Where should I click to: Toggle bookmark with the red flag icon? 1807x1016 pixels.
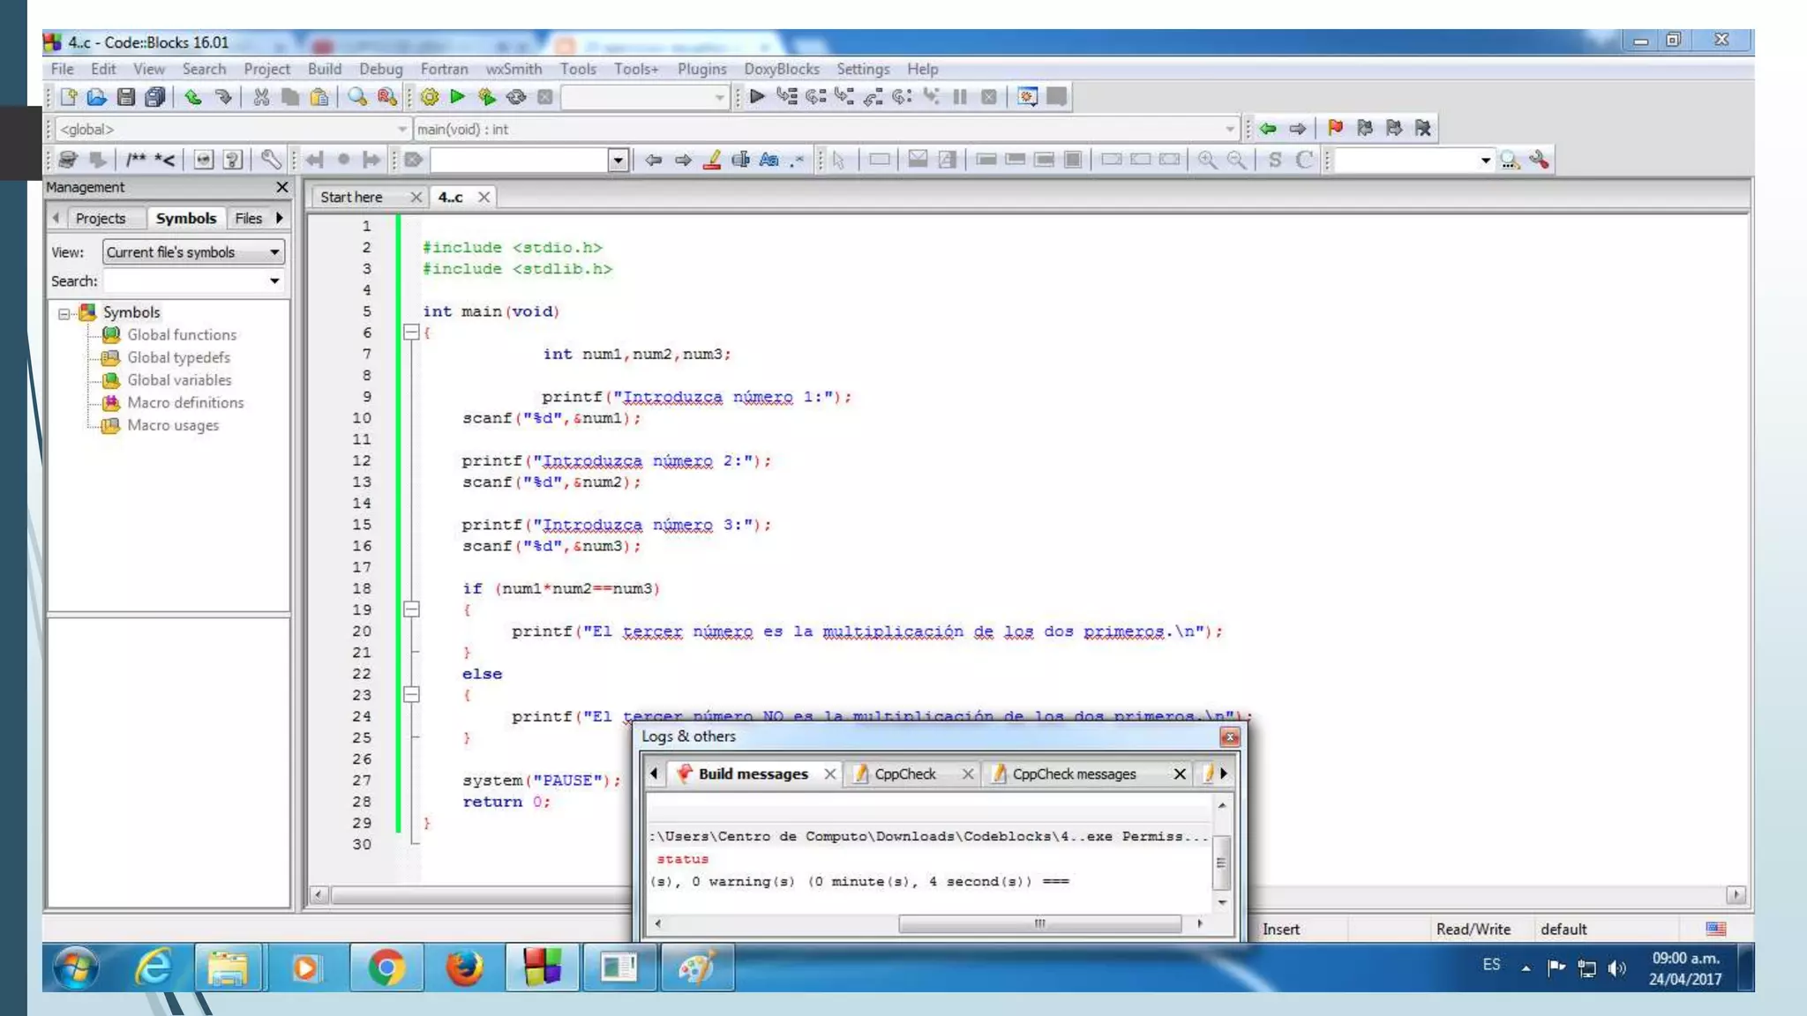(x=1335, y=129)
